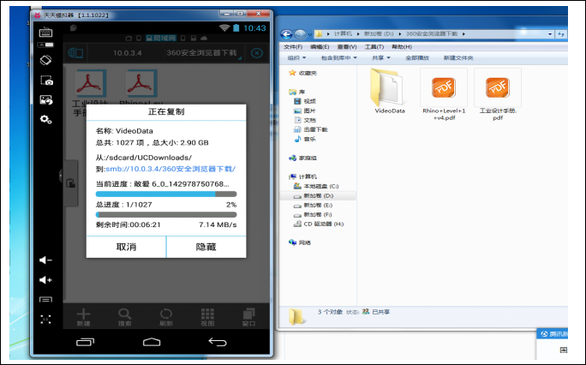Open the clipboard side panel tab
586x365 pixels.
(x=71, y=183)
